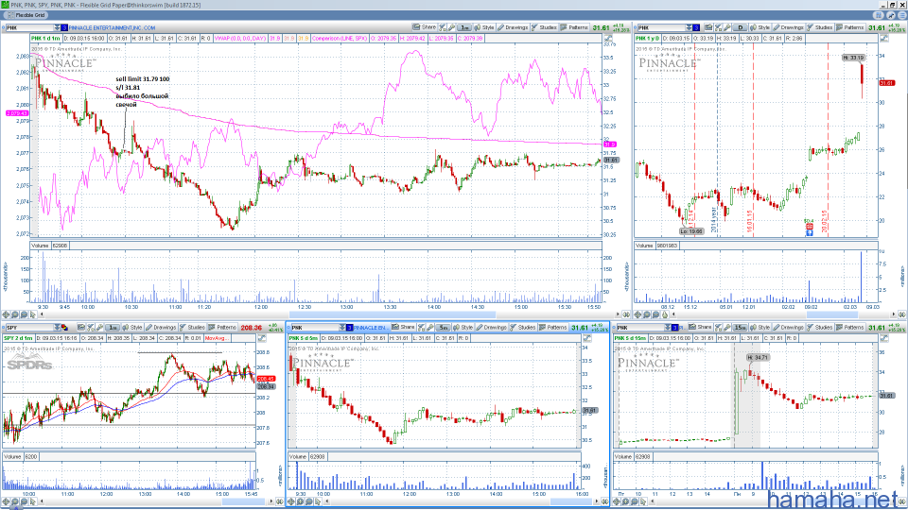This screenshot has height=510, width=908.
Task: Click share icon in PNK daily chart toolbar
Action: [708, 27]
